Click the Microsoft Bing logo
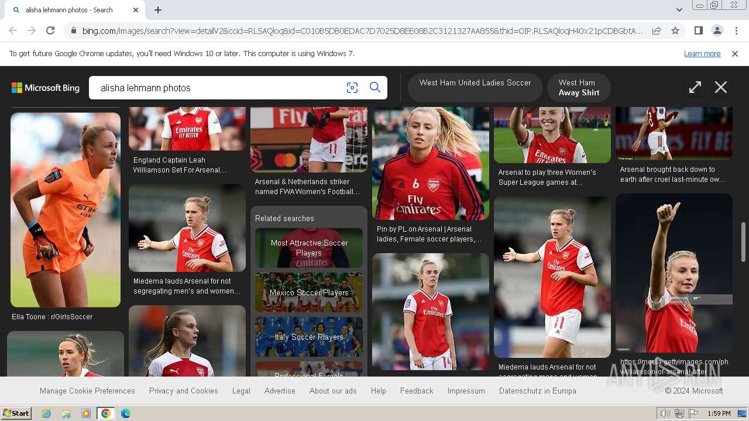Screen dimensions: 749x421 click(46, 88)
